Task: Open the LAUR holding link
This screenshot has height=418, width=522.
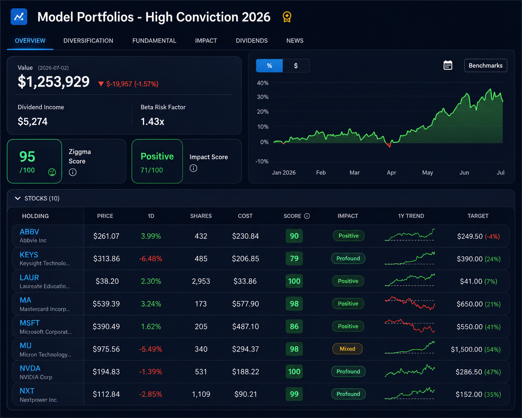Action: (29, 278)
